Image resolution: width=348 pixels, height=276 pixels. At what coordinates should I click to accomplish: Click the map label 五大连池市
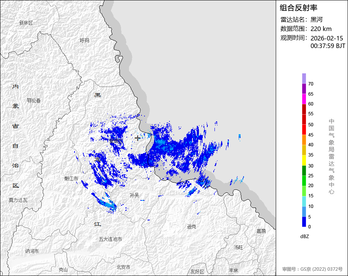(110, 239)
